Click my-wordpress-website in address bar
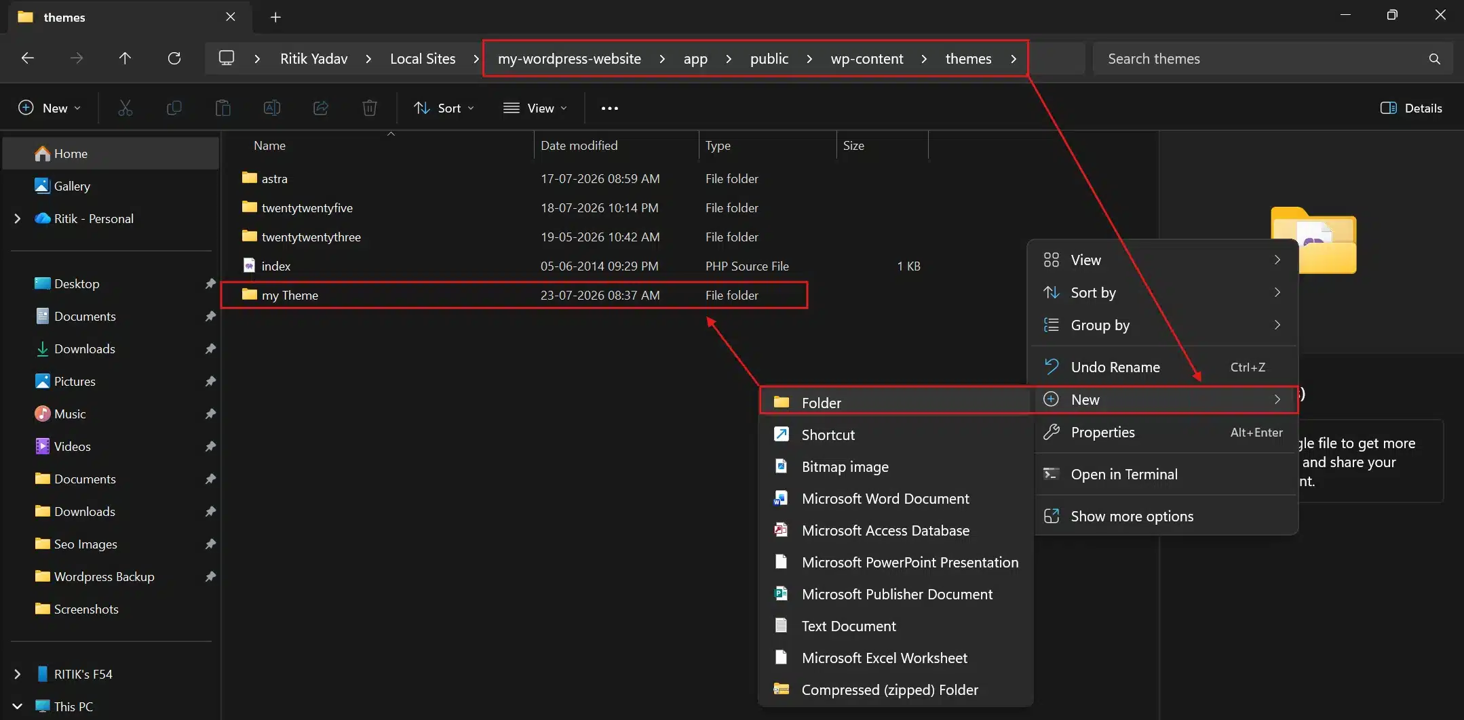 point(569,59)
